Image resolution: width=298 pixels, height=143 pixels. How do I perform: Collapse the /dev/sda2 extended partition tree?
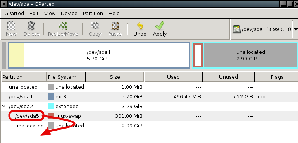pyautogui.click(x=4, y=106)
